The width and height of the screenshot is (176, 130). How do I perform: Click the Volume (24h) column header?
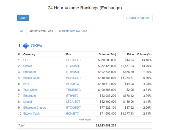tap(108, 54)
